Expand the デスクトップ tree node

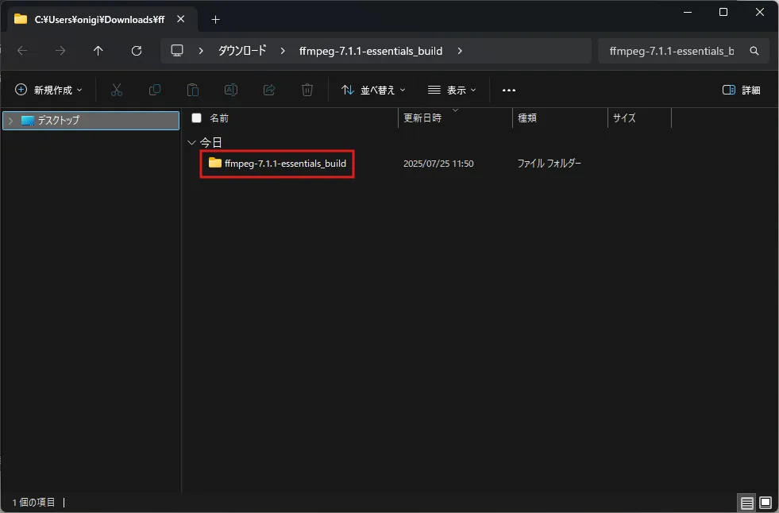click(10, 121)
